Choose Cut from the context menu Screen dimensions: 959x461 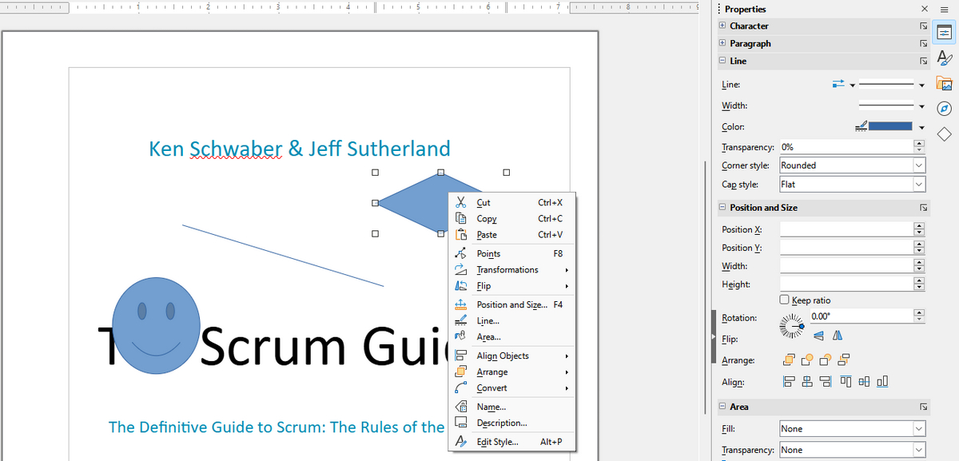tap(483, 203)
